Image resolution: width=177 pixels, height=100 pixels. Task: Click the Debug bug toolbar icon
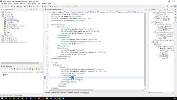click(x=21, y=6)
